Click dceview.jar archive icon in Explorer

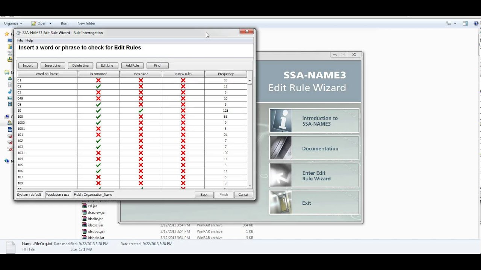tap(85, 212)
